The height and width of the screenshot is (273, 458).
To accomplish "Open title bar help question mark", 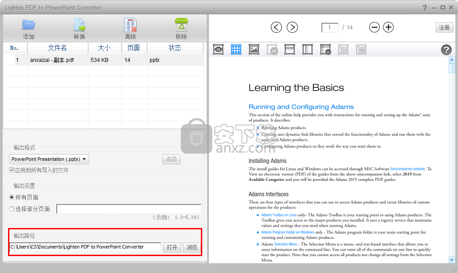I will pos(425,8).
